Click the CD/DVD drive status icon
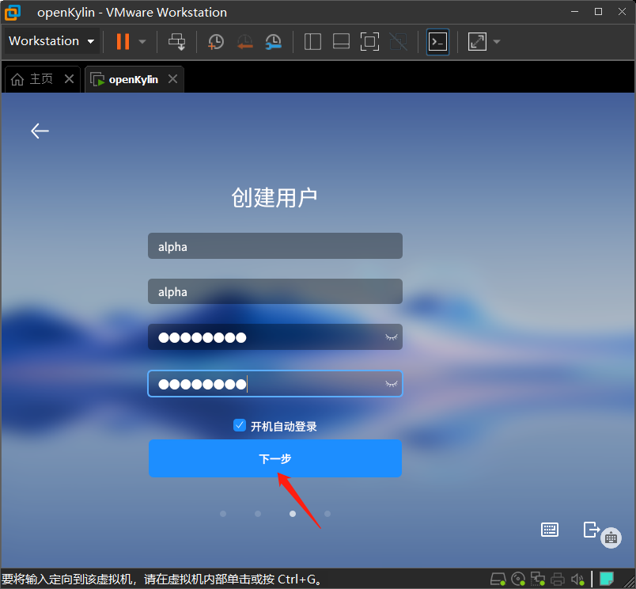Screen dimensions: 636x589 coord(518,579)
